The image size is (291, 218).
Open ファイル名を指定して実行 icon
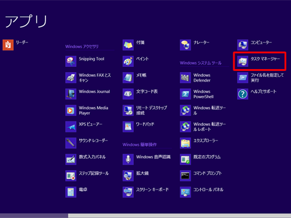coord(243,77)
